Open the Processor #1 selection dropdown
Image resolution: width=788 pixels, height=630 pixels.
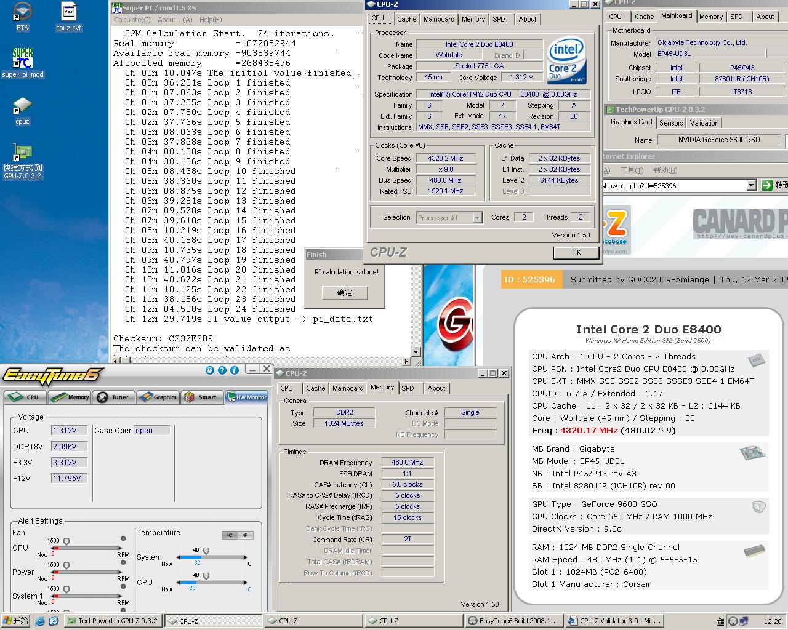click(x=477, y=217)
